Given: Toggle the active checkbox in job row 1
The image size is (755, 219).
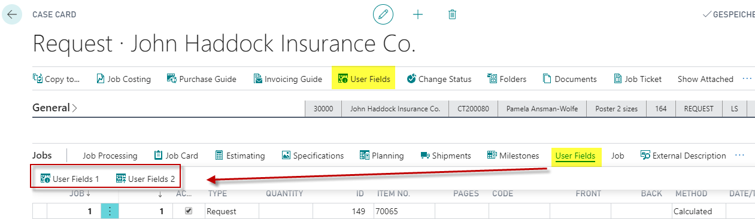Looking at the screenshot, I should pyautogui.click(x=189, y=211).
